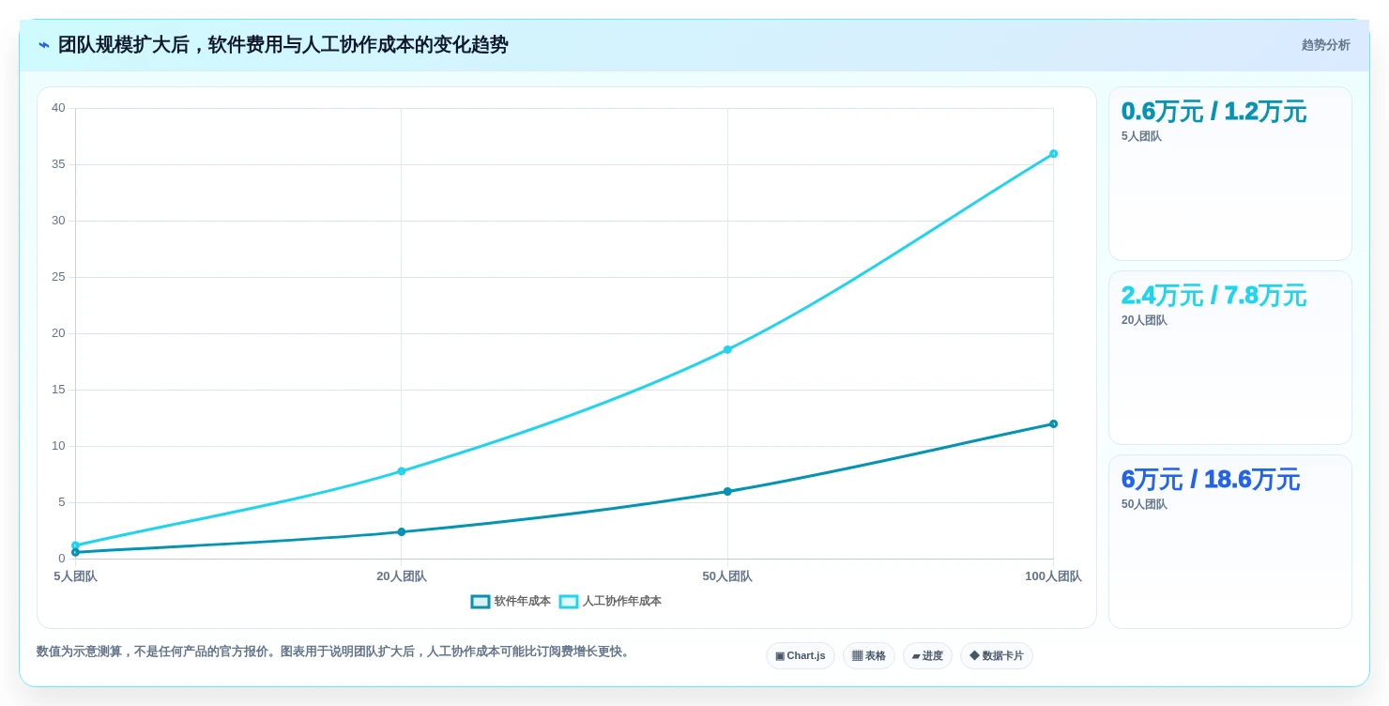
Task: Click the y-axis label 40
Action: tap(58, 108)
